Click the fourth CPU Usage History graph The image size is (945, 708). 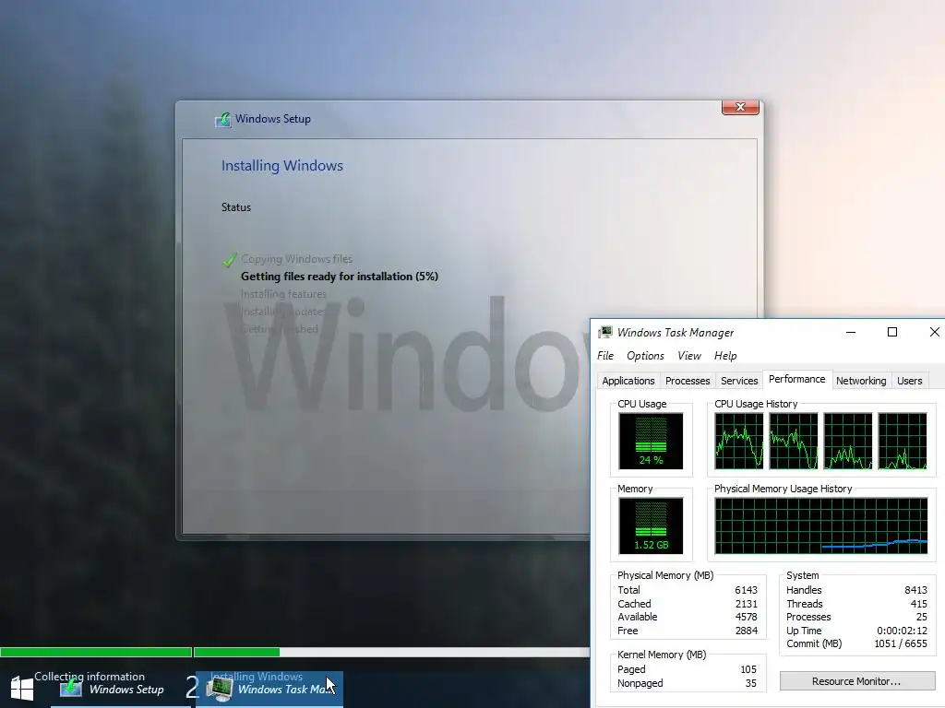pos(903,441)
